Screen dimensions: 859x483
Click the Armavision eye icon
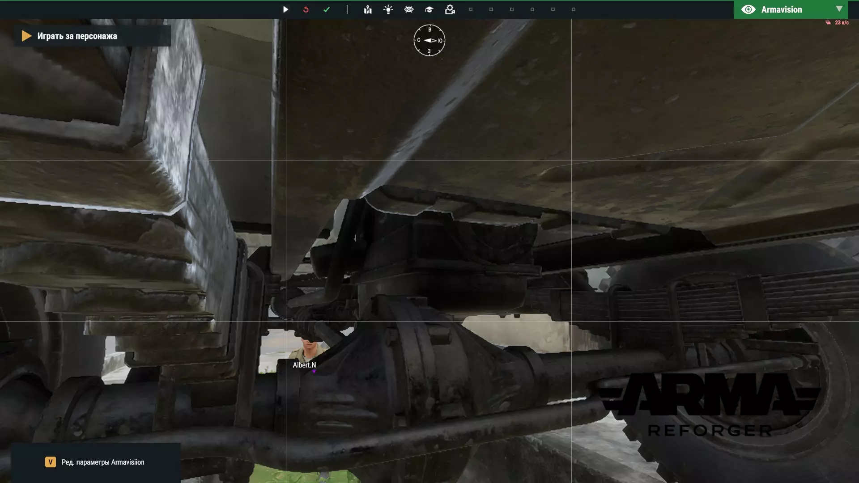748,9
